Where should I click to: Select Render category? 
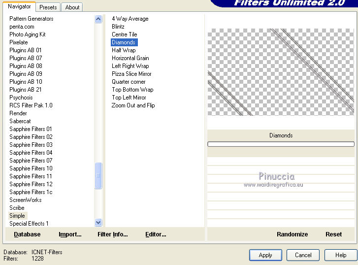click(18, 113)
